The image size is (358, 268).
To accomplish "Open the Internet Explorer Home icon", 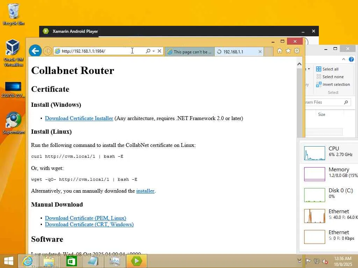I will tap(280, 51).
